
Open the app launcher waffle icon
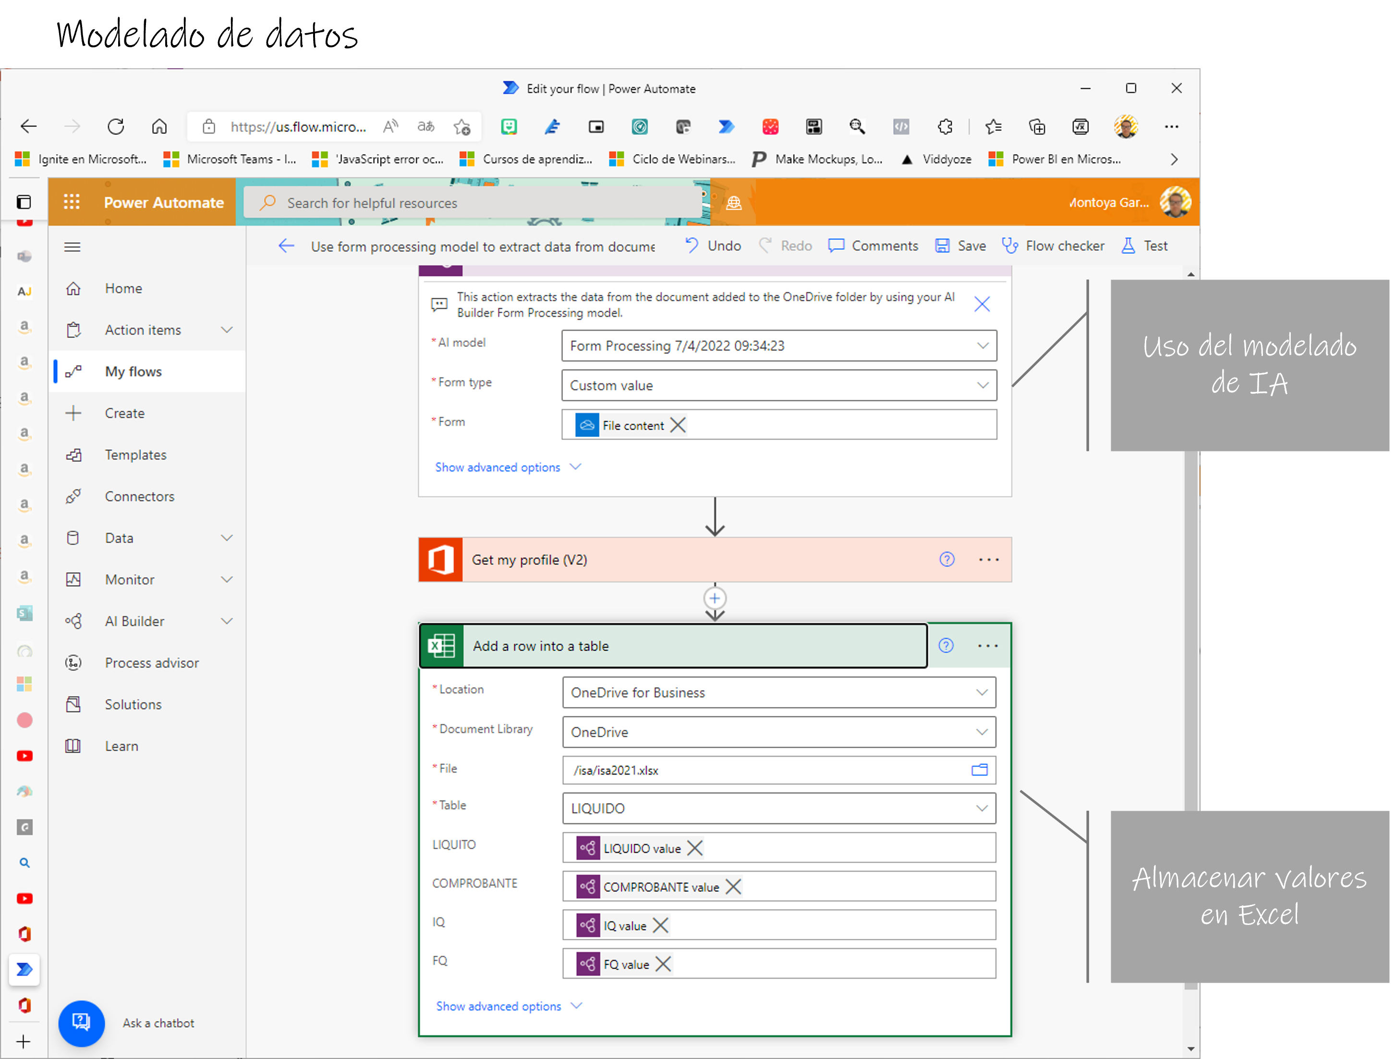72,202
